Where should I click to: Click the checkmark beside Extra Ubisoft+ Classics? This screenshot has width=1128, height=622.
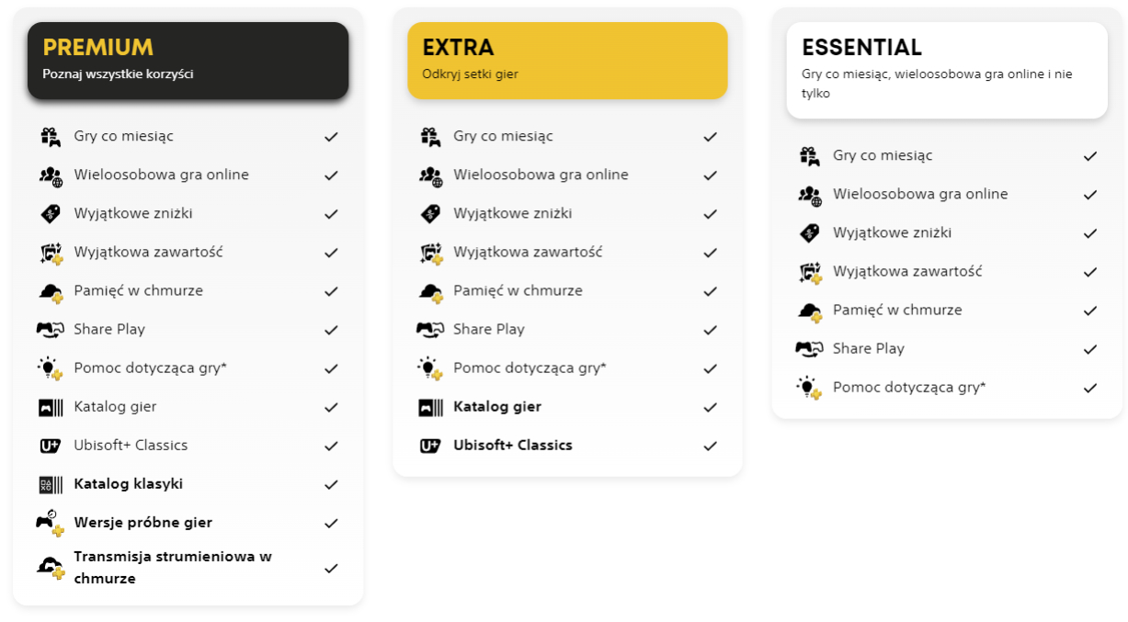click(x=710, y=446)
